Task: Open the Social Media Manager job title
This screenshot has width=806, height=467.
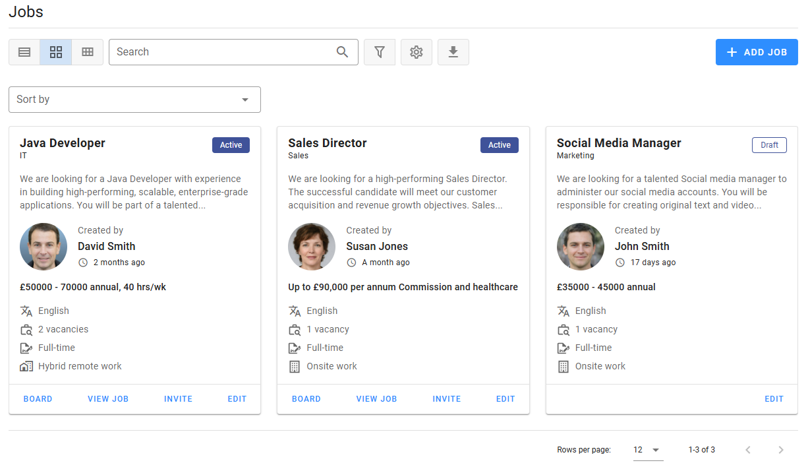Action: (619, 143)
